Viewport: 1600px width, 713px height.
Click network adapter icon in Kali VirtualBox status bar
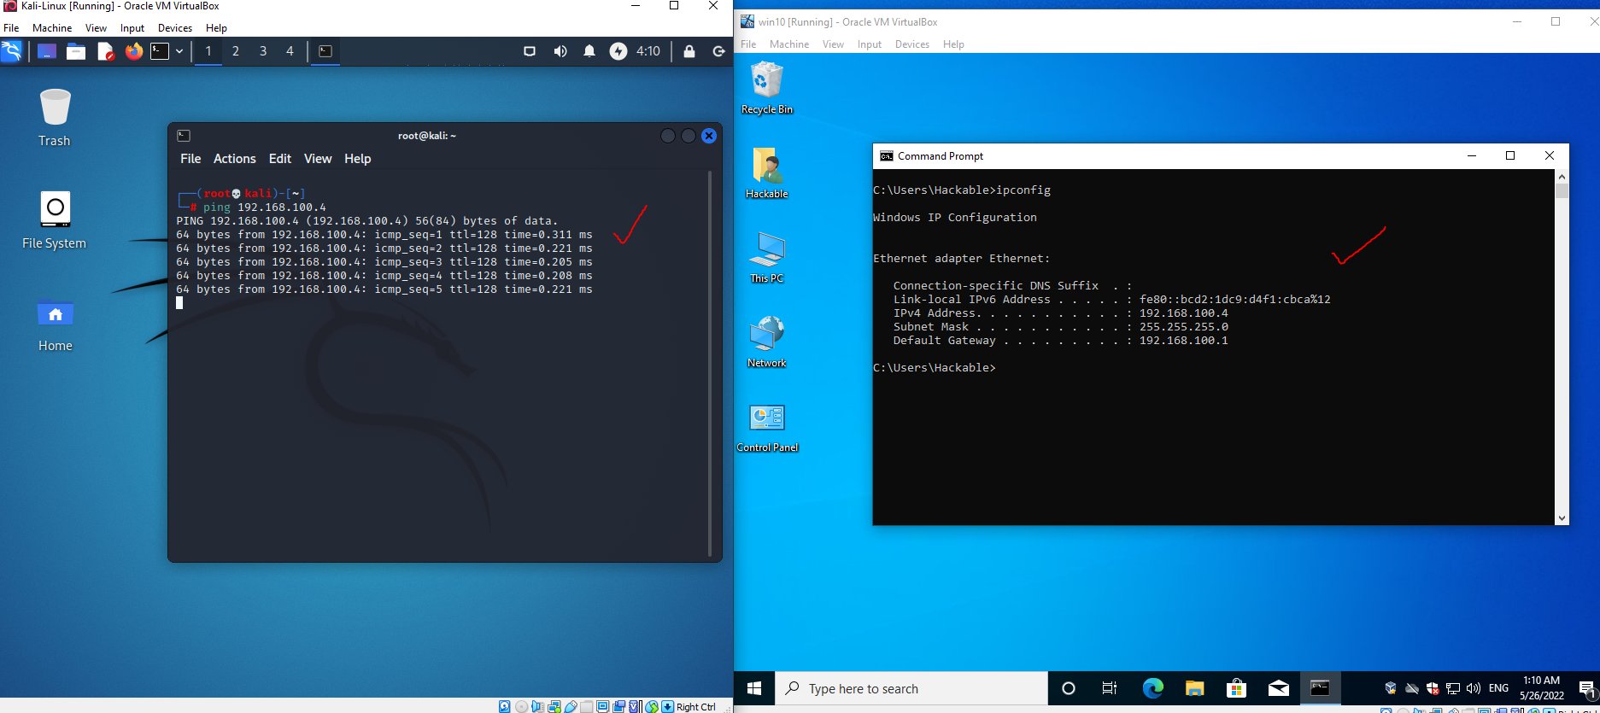[x=554, y=706]
